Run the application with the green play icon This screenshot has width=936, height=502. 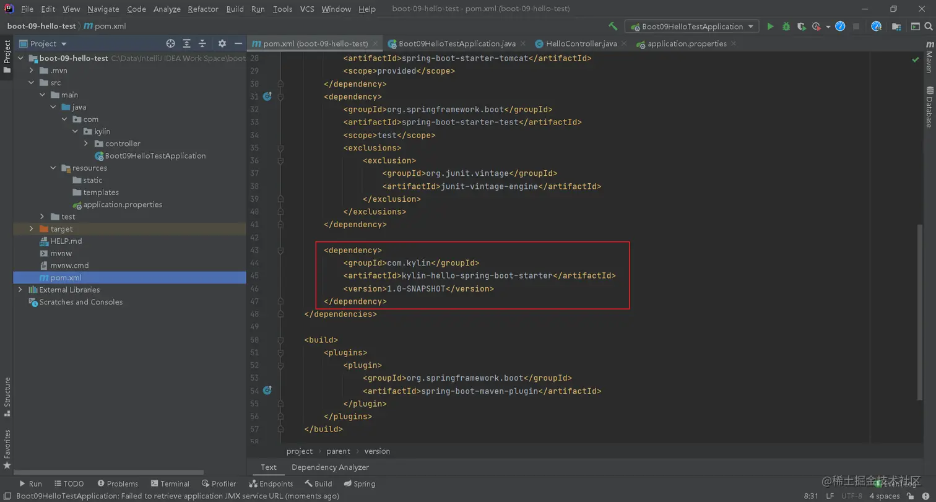coord(770,27)
